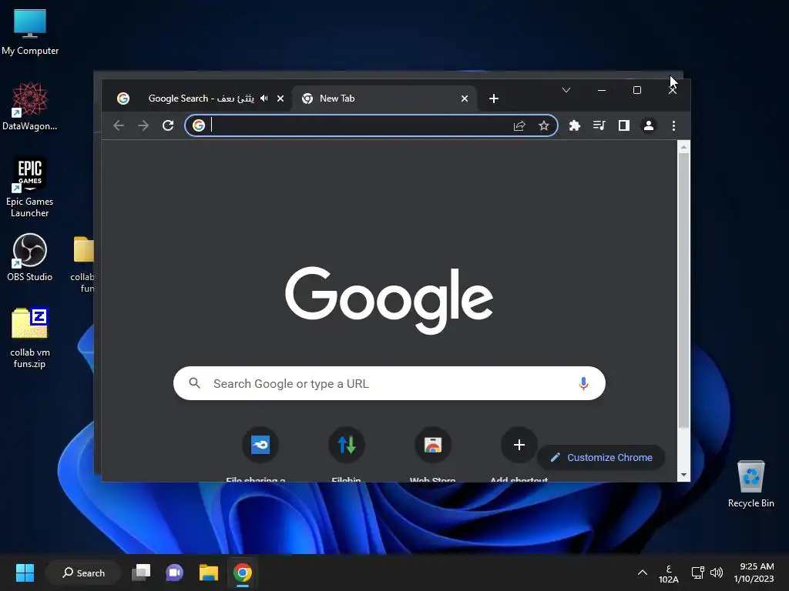Select the collab folder on desktop
Viewport: 789px width, 591px height.
coord(82,264)
